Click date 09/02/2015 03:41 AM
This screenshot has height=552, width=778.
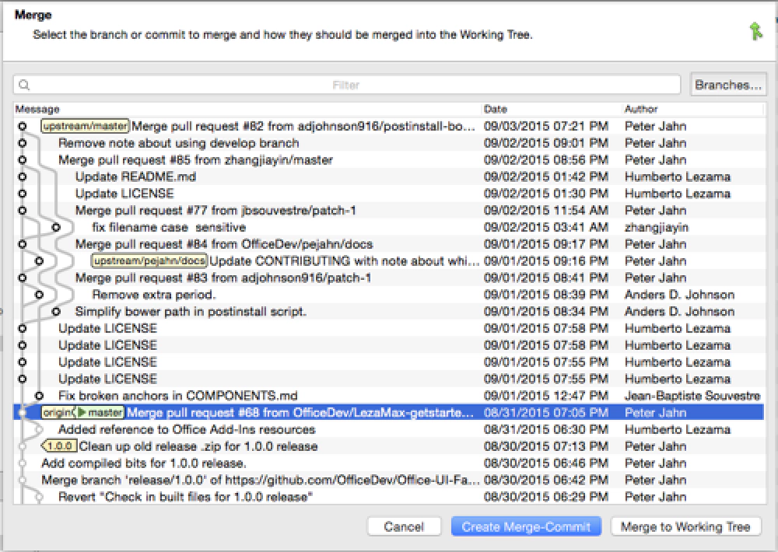tap(546, 228)
